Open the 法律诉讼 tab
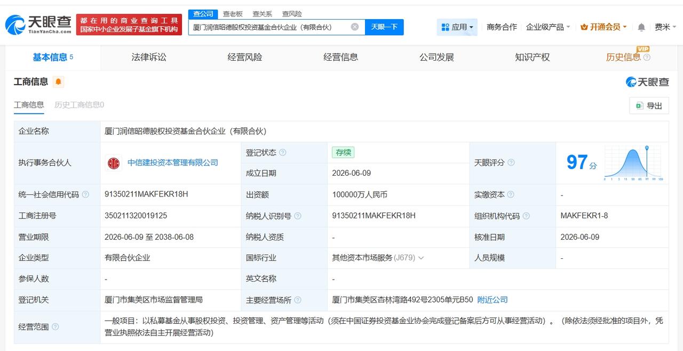Viewport: 683px width, 351px height. tap(149, 58)
